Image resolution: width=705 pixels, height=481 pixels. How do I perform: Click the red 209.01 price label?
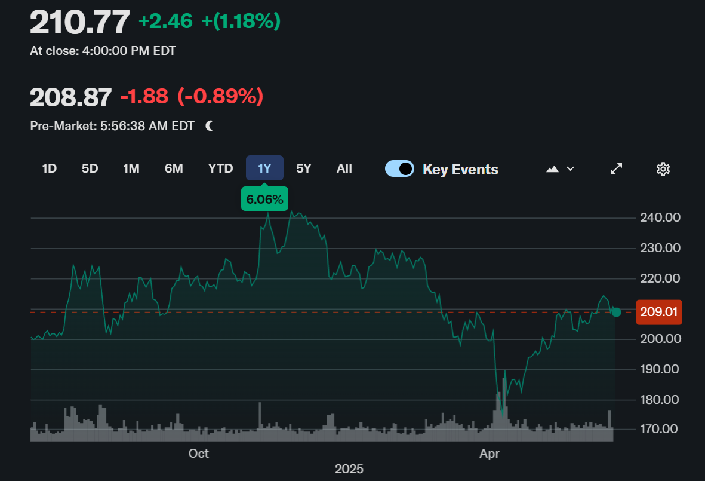click(x=658, y=312)
